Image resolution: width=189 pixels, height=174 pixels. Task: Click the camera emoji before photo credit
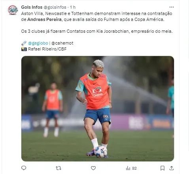tap(24, 49)
